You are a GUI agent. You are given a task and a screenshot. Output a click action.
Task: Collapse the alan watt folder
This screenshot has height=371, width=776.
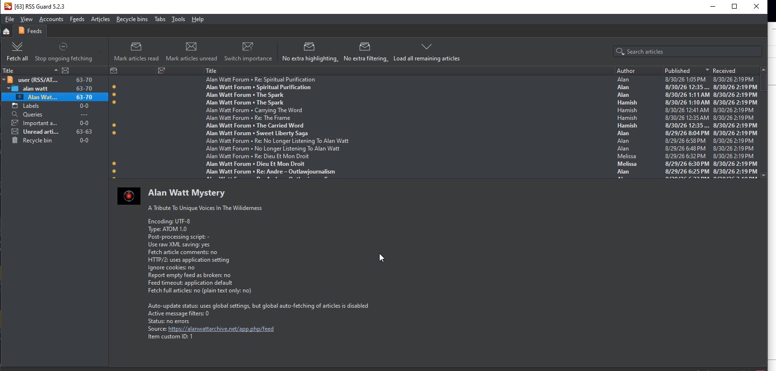click(9, 89)
